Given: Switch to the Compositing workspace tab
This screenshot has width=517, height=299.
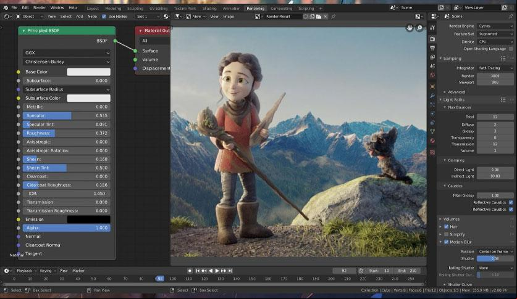Looking at the screenshot, I should [x=281, y=8].
